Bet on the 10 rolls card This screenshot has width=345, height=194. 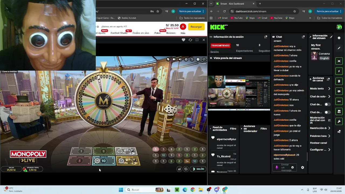pos(103,161)
